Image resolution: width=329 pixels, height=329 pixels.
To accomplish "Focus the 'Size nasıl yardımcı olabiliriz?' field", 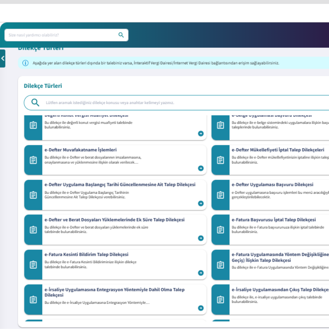I will point(61,35).
